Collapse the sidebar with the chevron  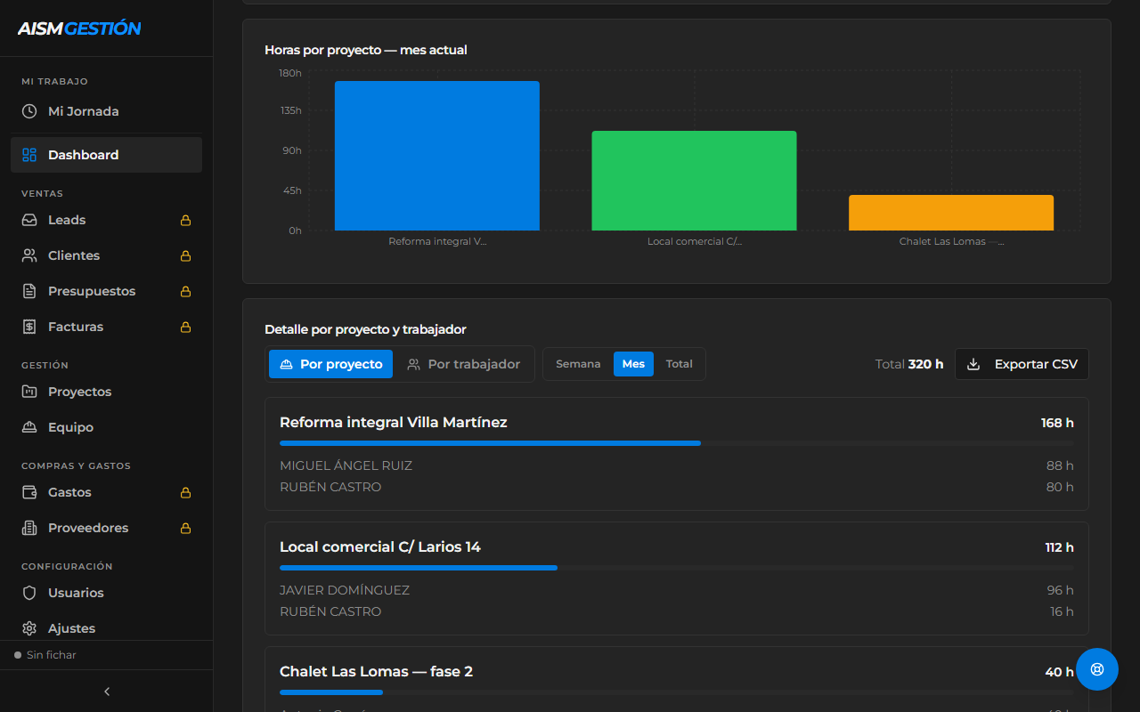(x=107, y=692)
